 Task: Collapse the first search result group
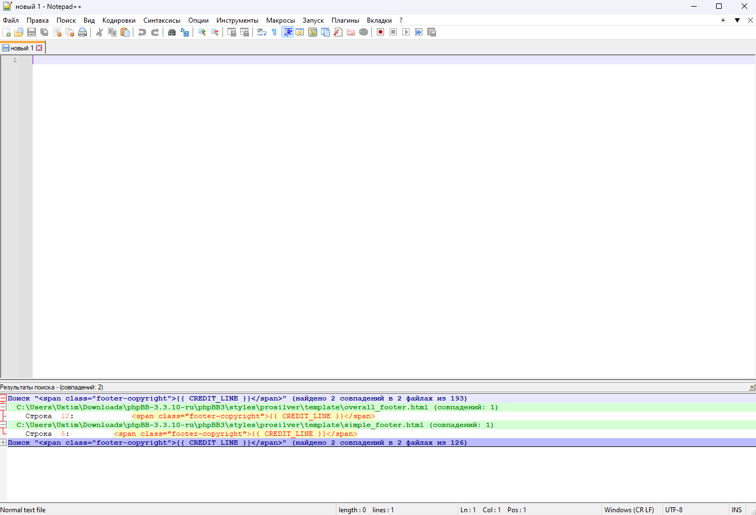coord(3,398)
